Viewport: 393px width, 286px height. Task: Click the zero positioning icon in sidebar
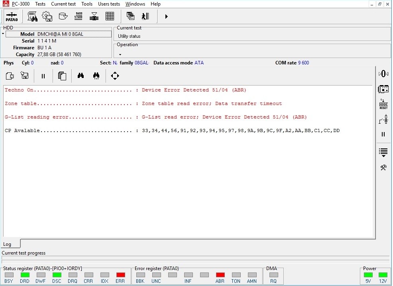point(383,74)
